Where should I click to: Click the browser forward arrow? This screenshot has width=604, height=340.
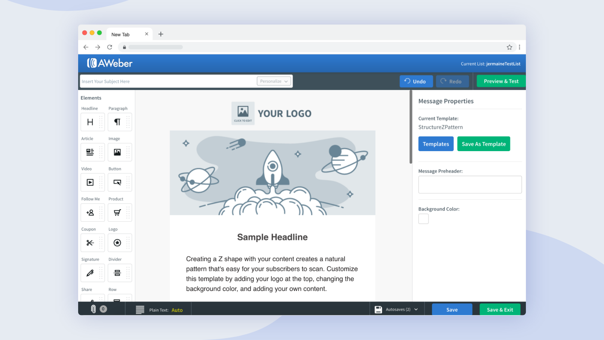[x=98, y=47]
